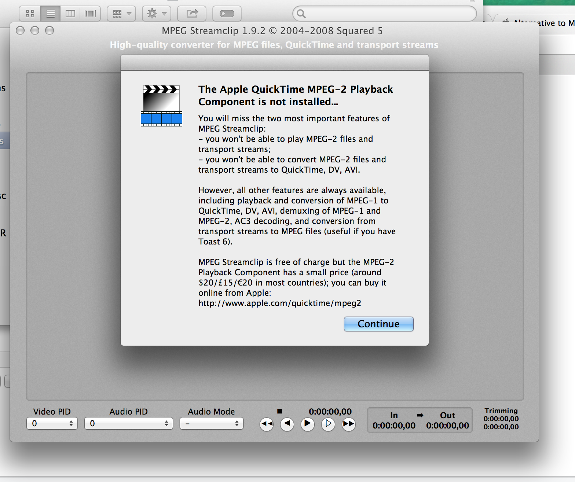Click the Continue button in the dialog
The height and width of the screenshot is (482, 575).
tap(378, 324)
